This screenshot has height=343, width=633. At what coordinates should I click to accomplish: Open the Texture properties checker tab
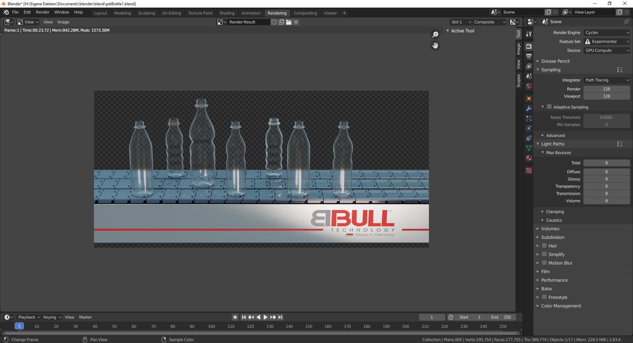(x=529, y=171)
